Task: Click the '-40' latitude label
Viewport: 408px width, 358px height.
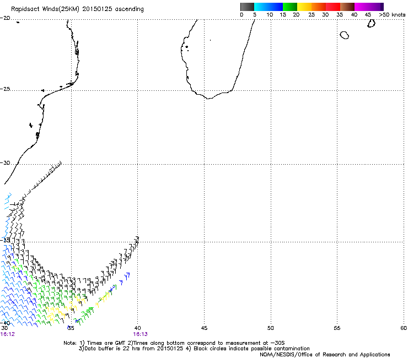Action: (x=6, y=323)
